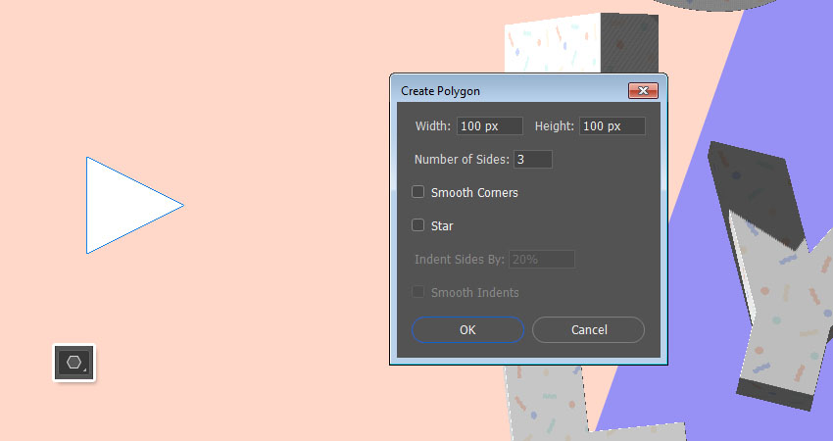Click the Star label text

coord(442,226)
